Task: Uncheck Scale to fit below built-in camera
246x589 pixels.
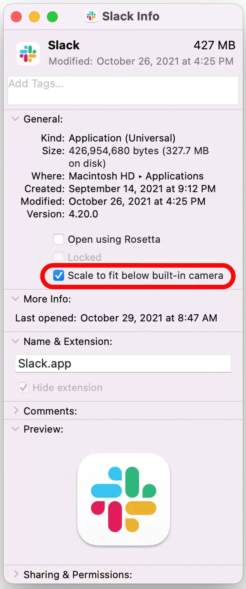Action: pyautogui.click(x=58, y=275)
